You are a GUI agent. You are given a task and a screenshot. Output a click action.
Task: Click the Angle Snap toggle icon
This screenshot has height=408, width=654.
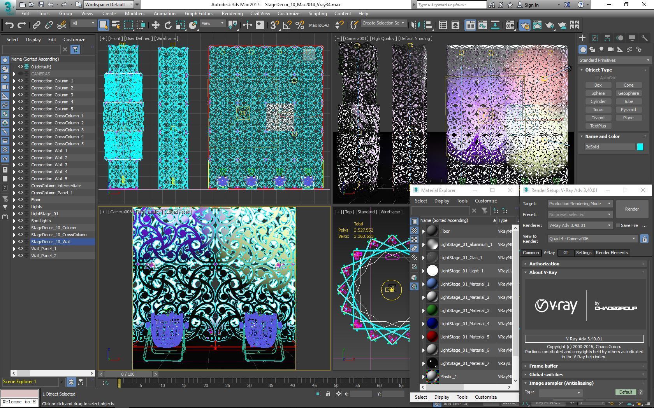(287, 25)
